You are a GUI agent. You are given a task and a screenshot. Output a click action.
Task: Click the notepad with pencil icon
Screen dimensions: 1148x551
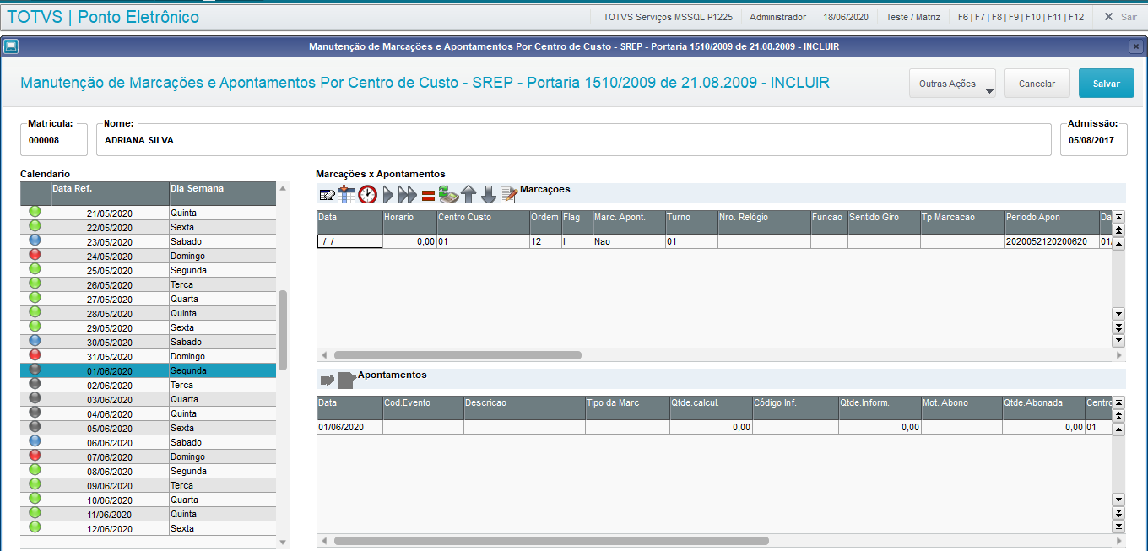pyautogui.click(x=509, y=195)
